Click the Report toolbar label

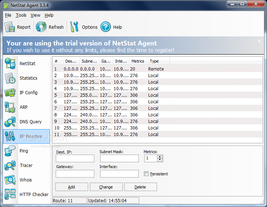pyautogui.click(x=24, y=27)
